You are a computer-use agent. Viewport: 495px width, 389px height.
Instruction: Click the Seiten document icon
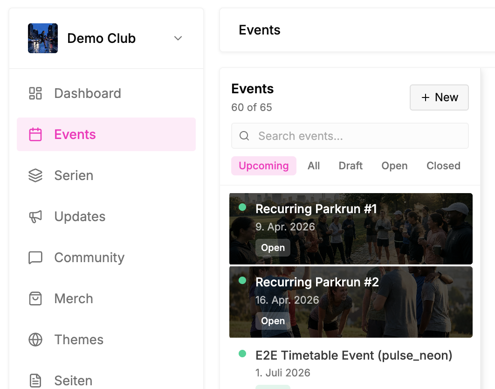click(35, 381)
